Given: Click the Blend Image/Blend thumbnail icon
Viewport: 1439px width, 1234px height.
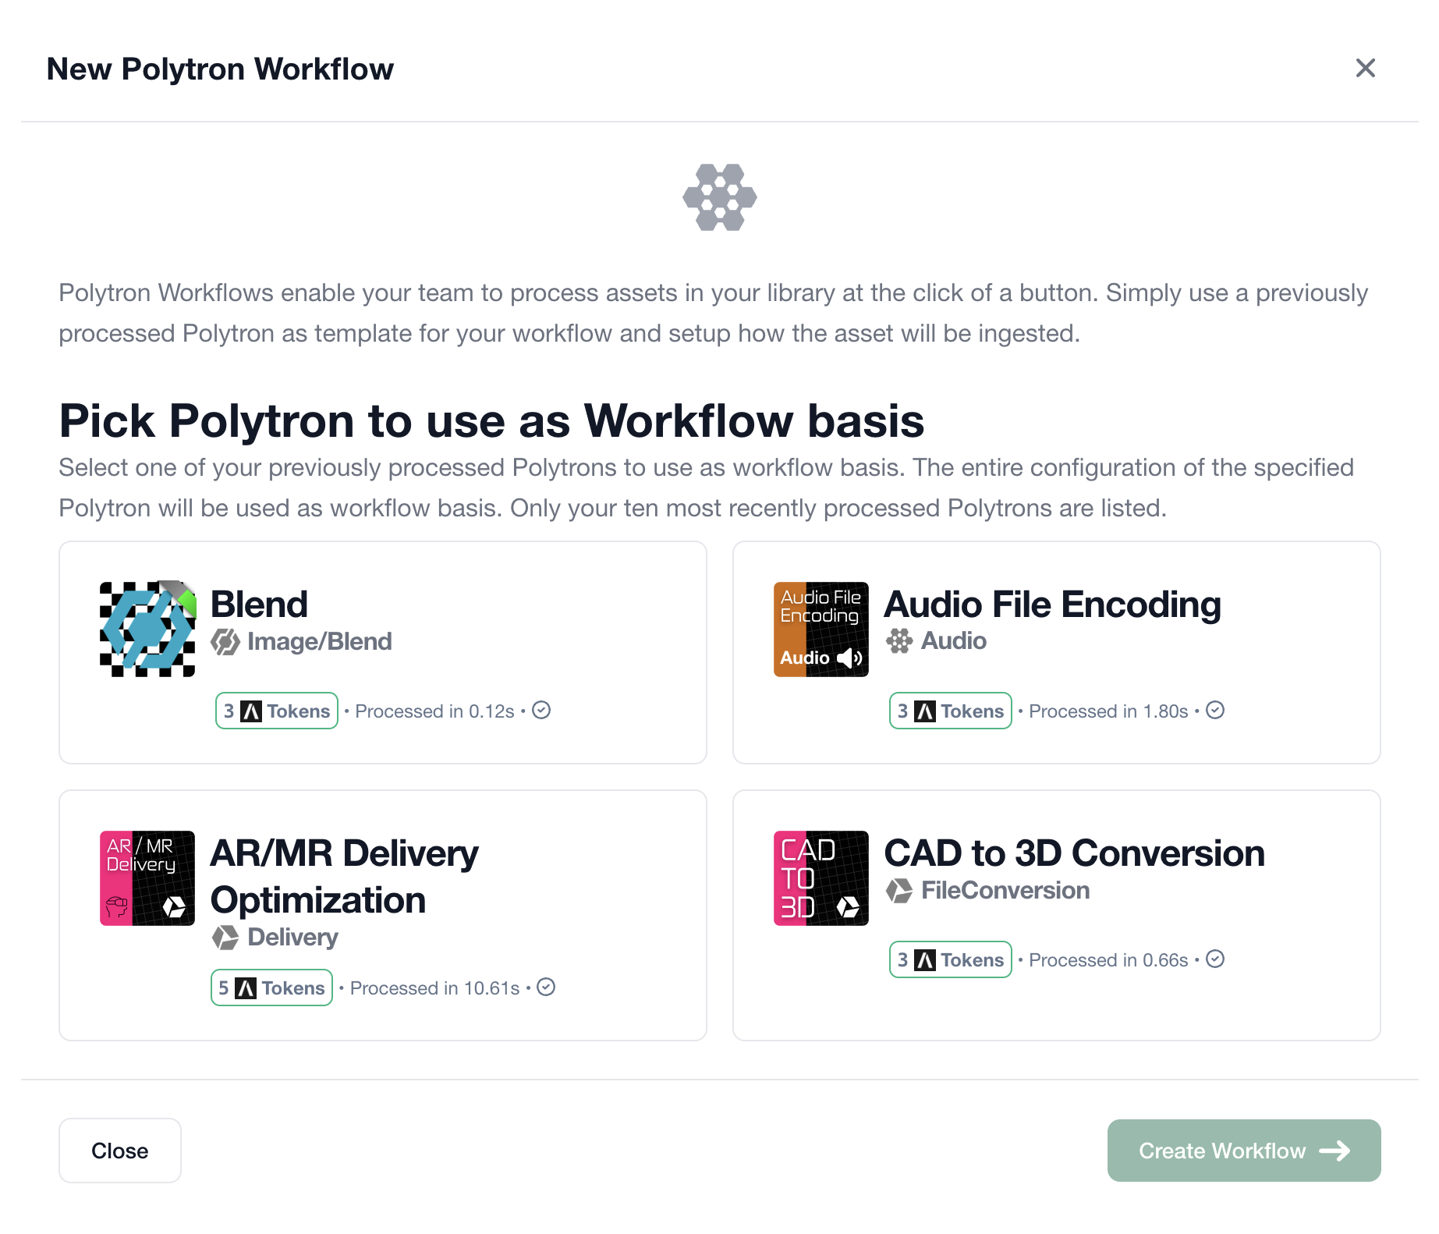Looking at the screenshot, I should coord(147,628).
